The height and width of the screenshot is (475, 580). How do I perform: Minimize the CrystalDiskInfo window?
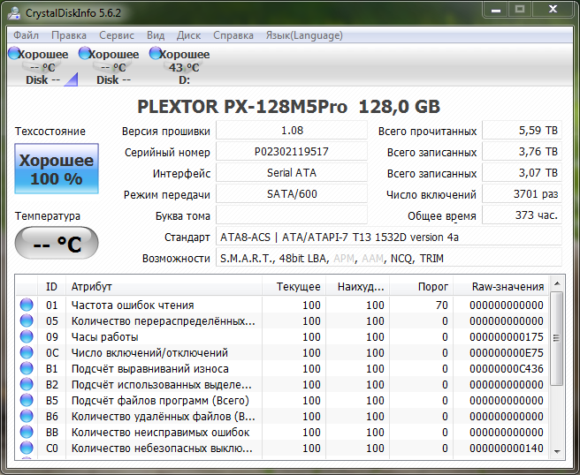coord(496,9)
